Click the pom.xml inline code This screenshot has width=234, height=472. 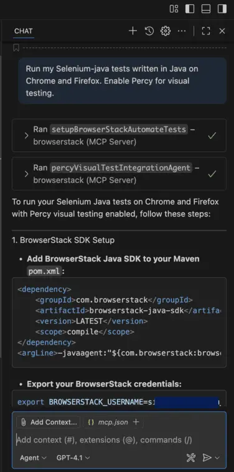(x=45, y=272)
